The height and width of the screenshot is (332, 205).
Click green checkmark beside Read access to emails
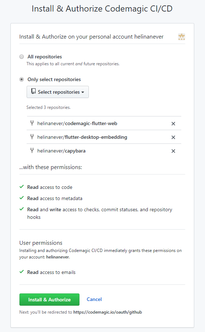point(22,272)
